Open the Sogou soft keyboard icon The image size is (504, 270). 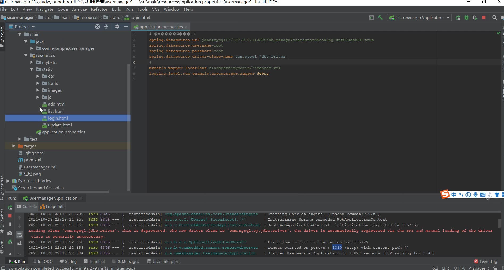tap(483, 195)
